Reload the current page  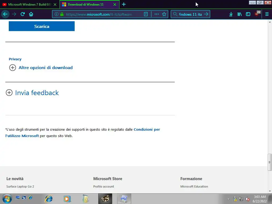23,14
